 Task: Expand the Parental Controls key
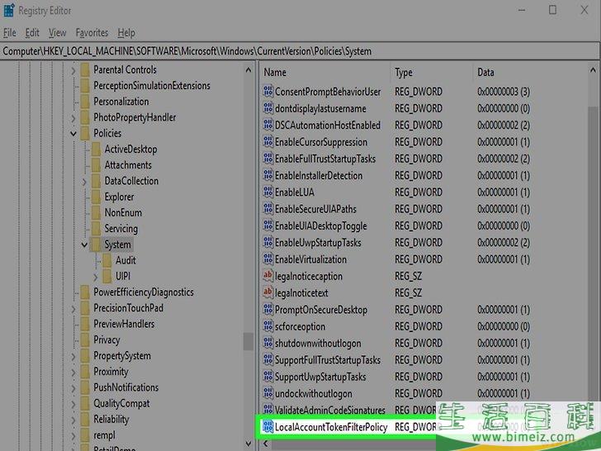73,70
